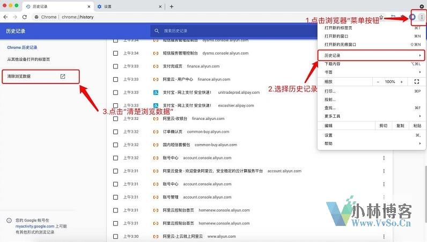Check the box for 阿里云 - 用户中心 entry
The width and height of the screenshot is (427, 242).
(115, 79)
